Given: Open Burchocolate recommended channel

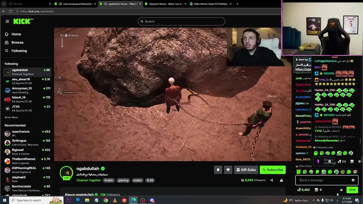Looking at the screenshot, I should [27, 188].
